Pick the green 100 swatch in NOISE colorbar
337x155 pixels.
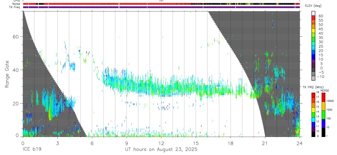pyautogui.click(x=323, y=115)
